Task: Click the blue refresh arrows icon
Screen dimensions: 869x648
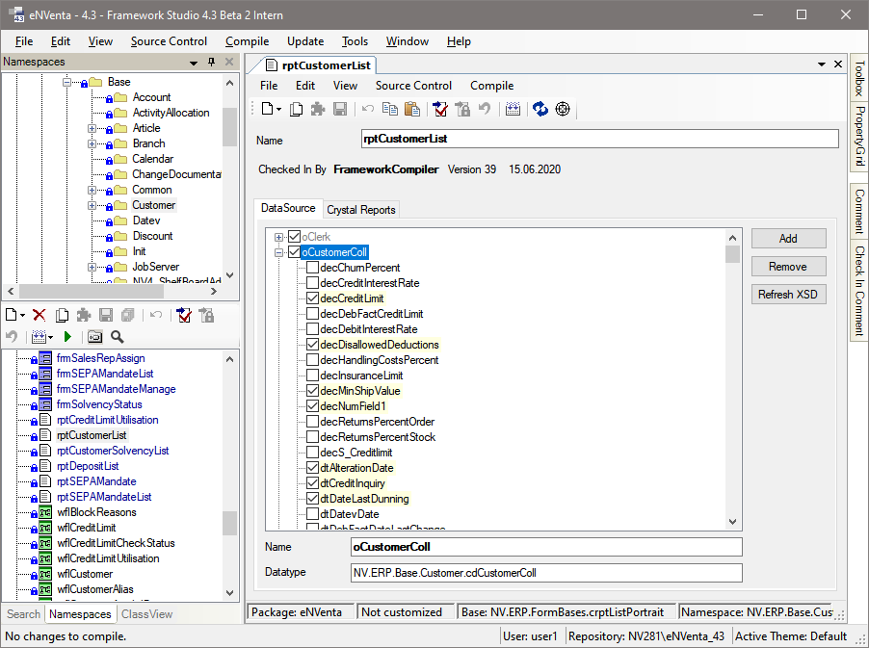Action: tap(540, 109)
